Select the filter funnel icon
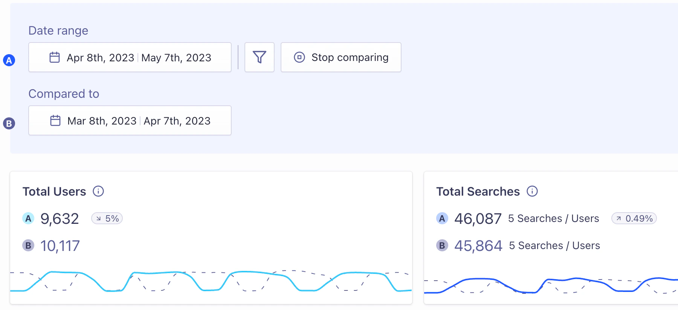This screenshot has height=310, width=678. pyautogui.click(x=259, y=57)
